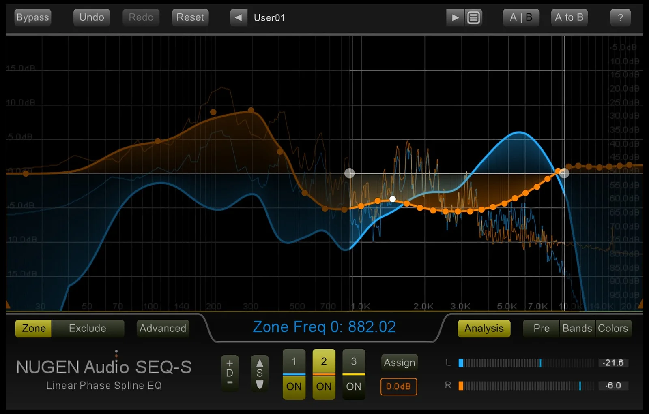This screenshot has height=414, width=649.
Task: Go to the next preset with the right arrow
Action: click(455, 17)
